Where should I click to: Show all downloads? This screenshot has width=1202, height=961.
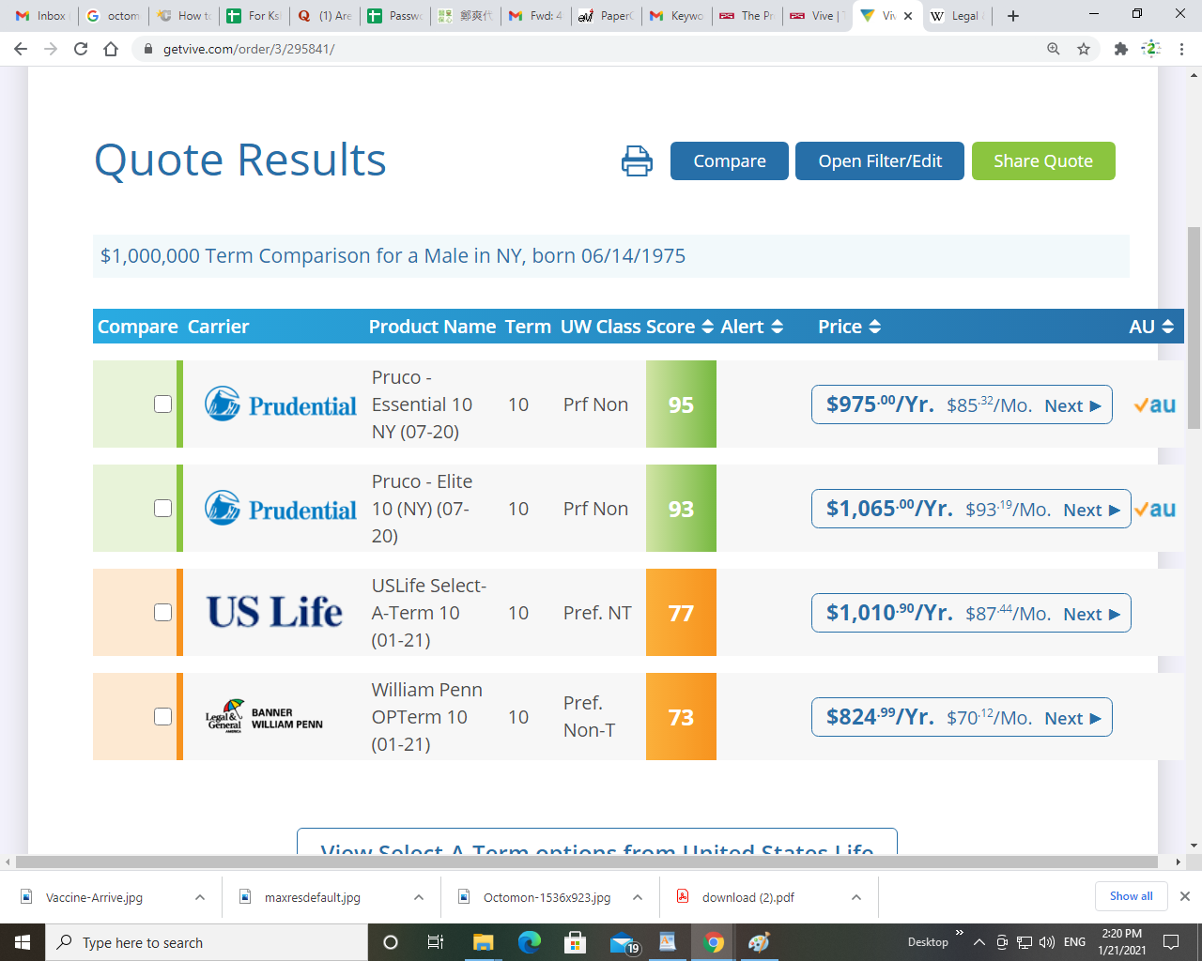[x=1131, y=896]
